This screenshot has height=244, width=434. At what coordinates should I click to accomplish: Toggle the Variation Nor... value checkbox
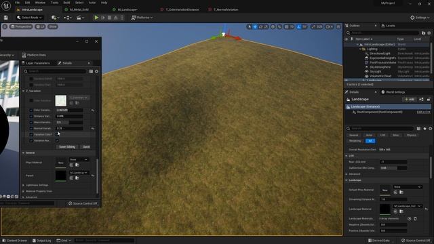click(57, 141)
